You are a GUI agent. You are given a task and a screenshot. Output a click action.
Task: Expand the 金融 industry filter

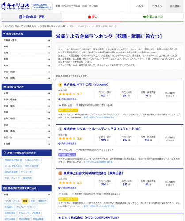pyautogui.click(x=27, y=93)
